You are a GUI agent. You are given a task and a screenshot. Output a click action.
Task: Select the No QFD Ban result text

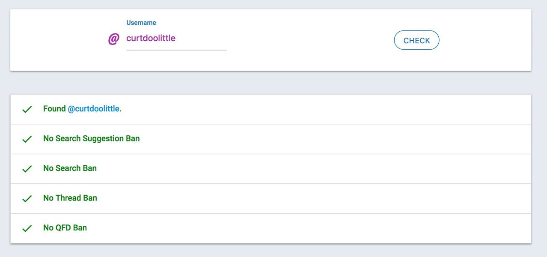(x=65, y=228)
